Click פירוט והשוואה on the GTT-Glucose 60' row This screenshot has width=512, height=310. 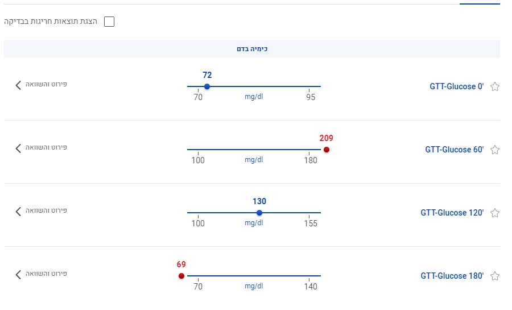coord(47,147)
